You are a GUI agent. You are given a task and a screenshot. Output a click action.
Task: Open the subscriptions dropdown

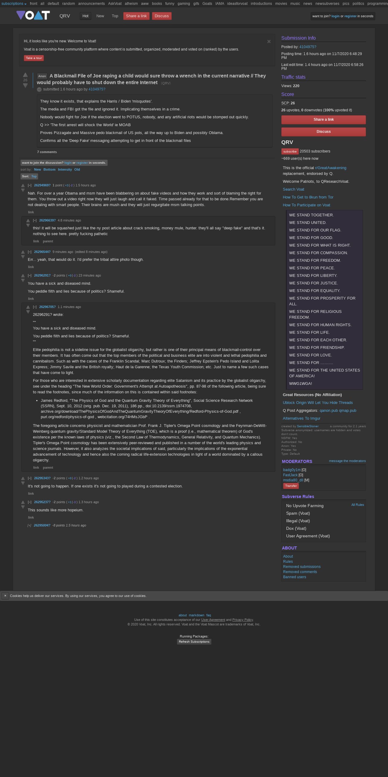coord(14,4)
